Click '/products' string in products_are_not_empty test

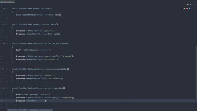pos(49,31)
